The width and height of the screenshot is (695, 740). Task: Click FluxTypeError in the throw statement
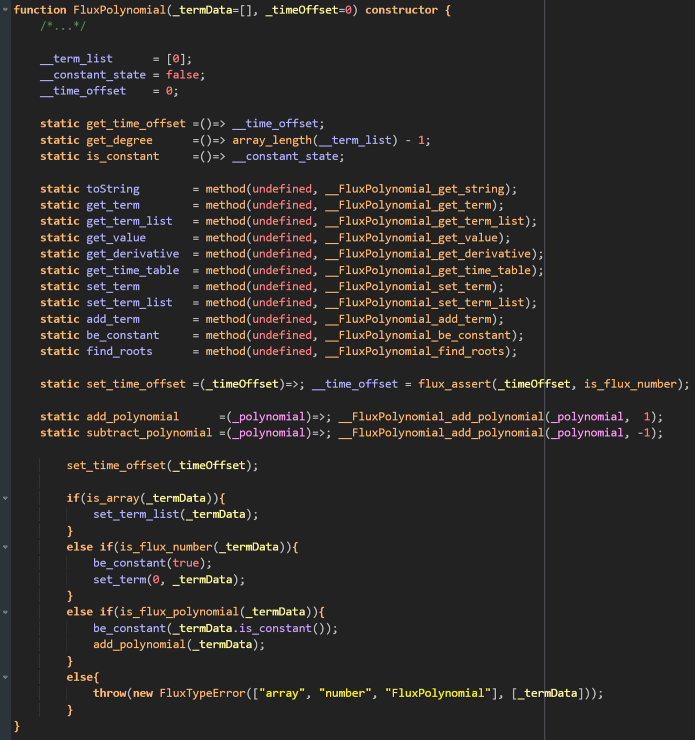point(202,693)
